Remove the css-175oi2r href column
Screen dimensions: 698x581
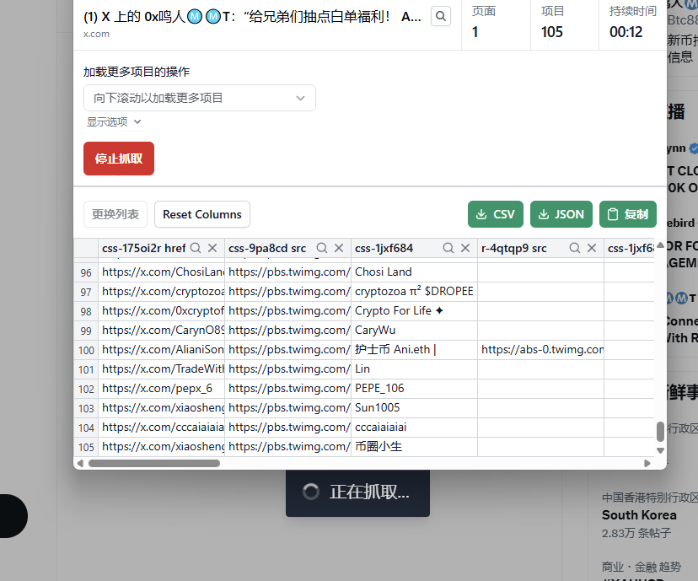(212, 248)
